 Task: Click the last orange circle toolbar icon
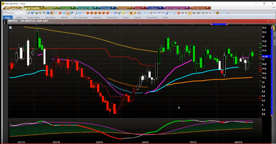(x=107, y=13)
